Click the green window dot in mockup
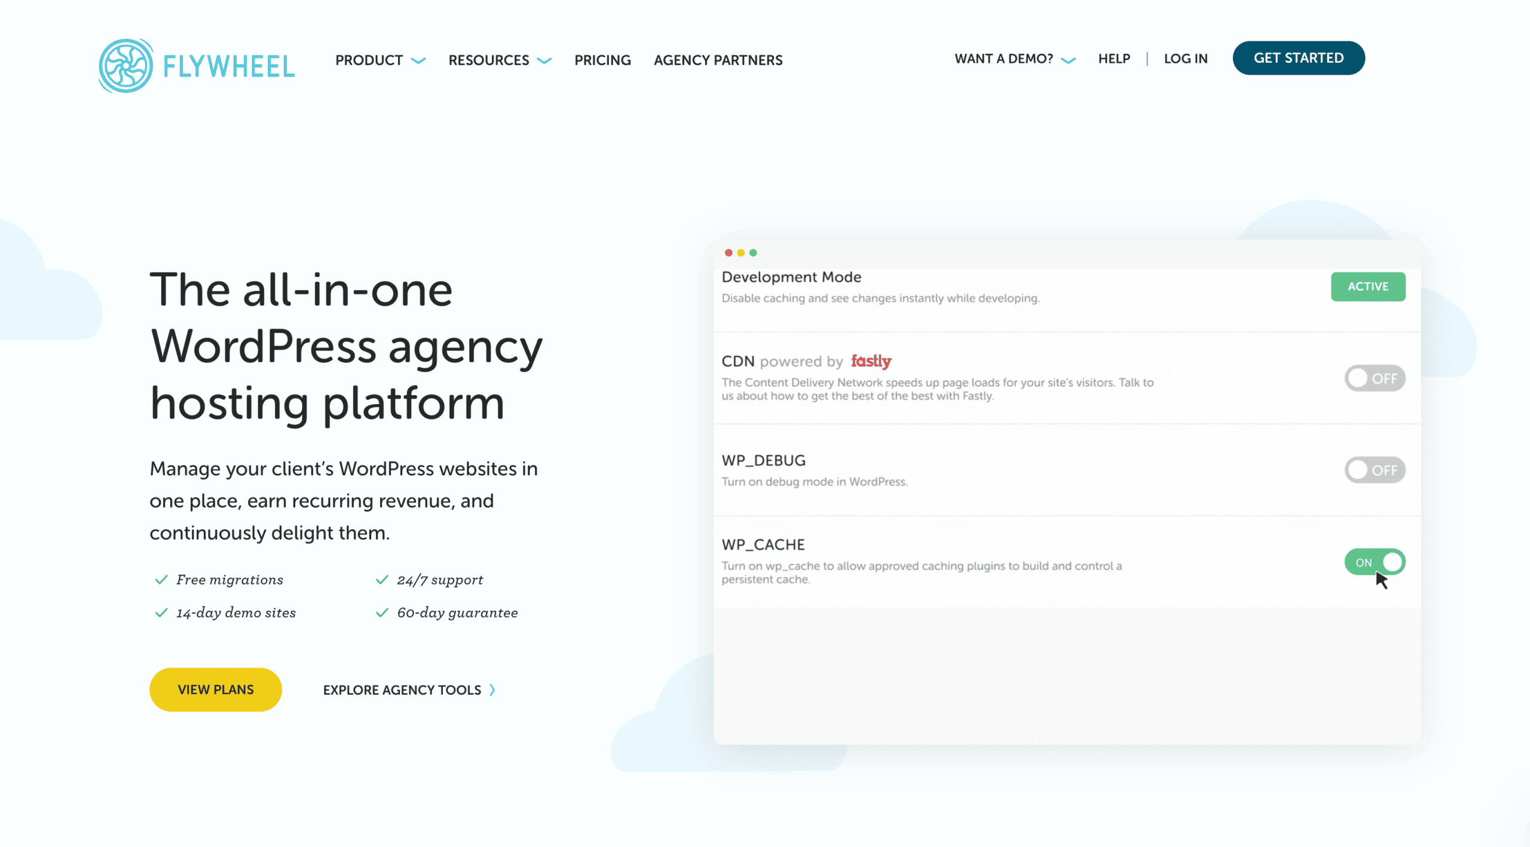The width and height of the screenshot is (1530, 847). point(753,253)
